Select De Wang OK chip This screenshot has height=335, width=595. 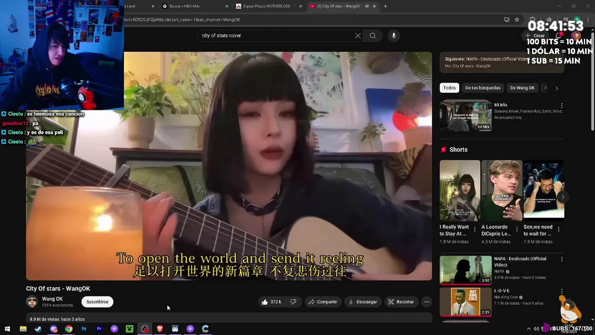coord(522,88)
